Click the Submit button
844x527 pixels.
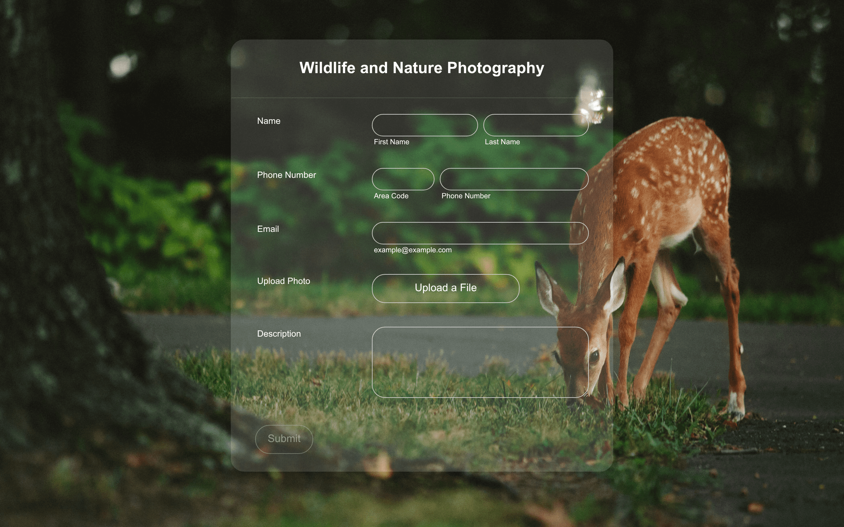(x=284, y=439)
